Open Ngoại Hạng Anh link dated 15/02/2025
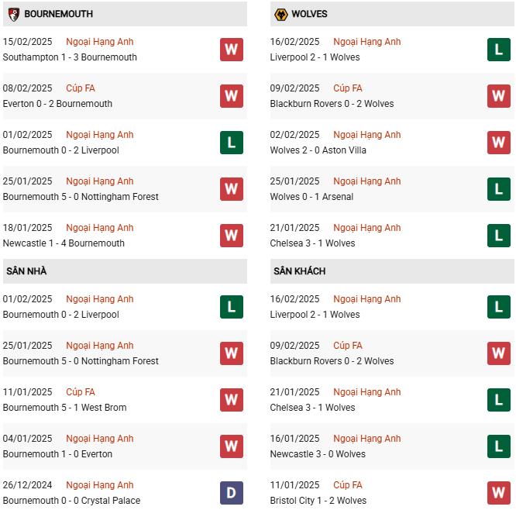Image resolution: width=516 pixels, height=510 pixels. coord(99,42)
